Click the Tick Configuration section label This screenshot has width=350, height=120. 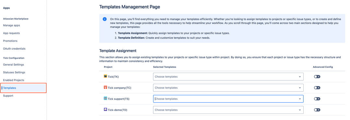pyautogui.click(x=14, y=58)
